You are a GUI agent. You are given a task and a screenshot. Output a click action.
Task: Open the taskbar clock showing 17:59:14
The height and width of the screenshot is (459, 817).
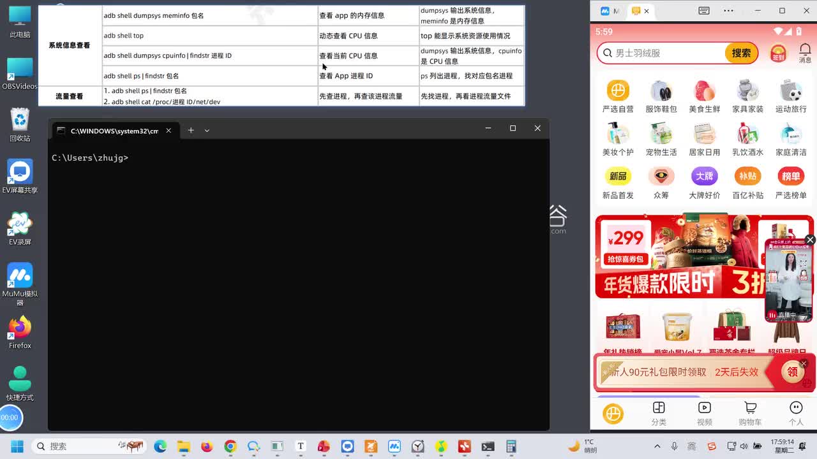783,446
